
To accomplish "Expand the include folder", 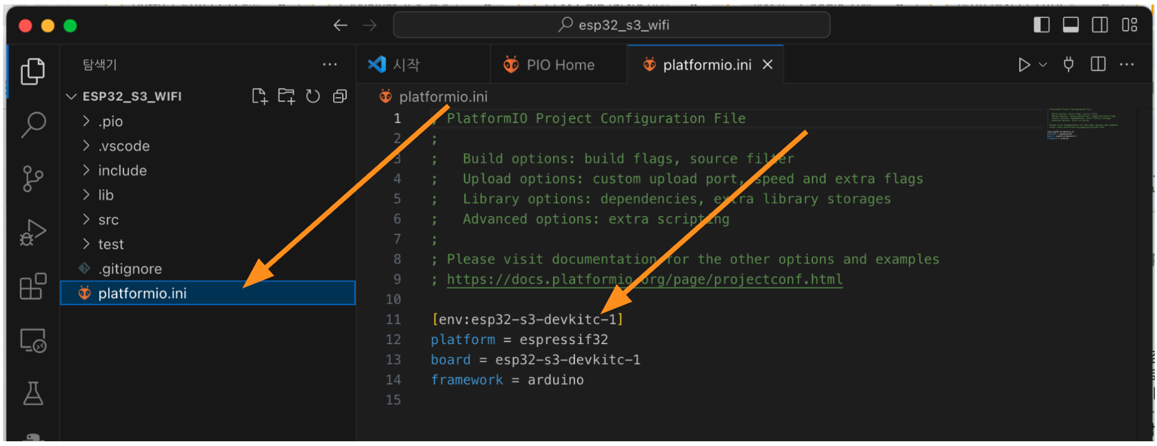I will click(x=207, y=171).
